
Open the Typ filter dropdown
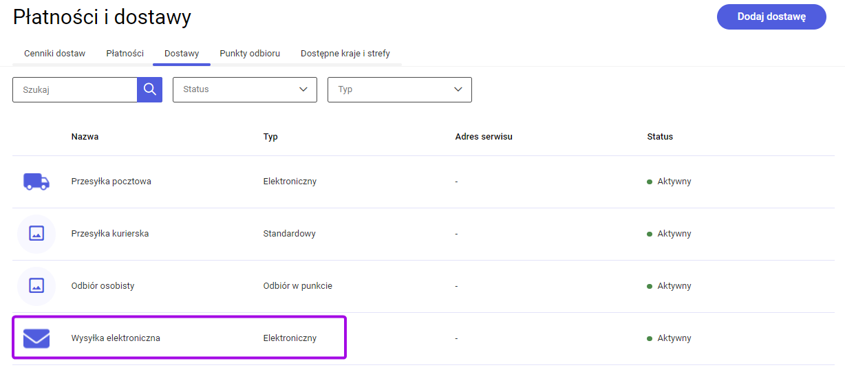coord(400,89)
